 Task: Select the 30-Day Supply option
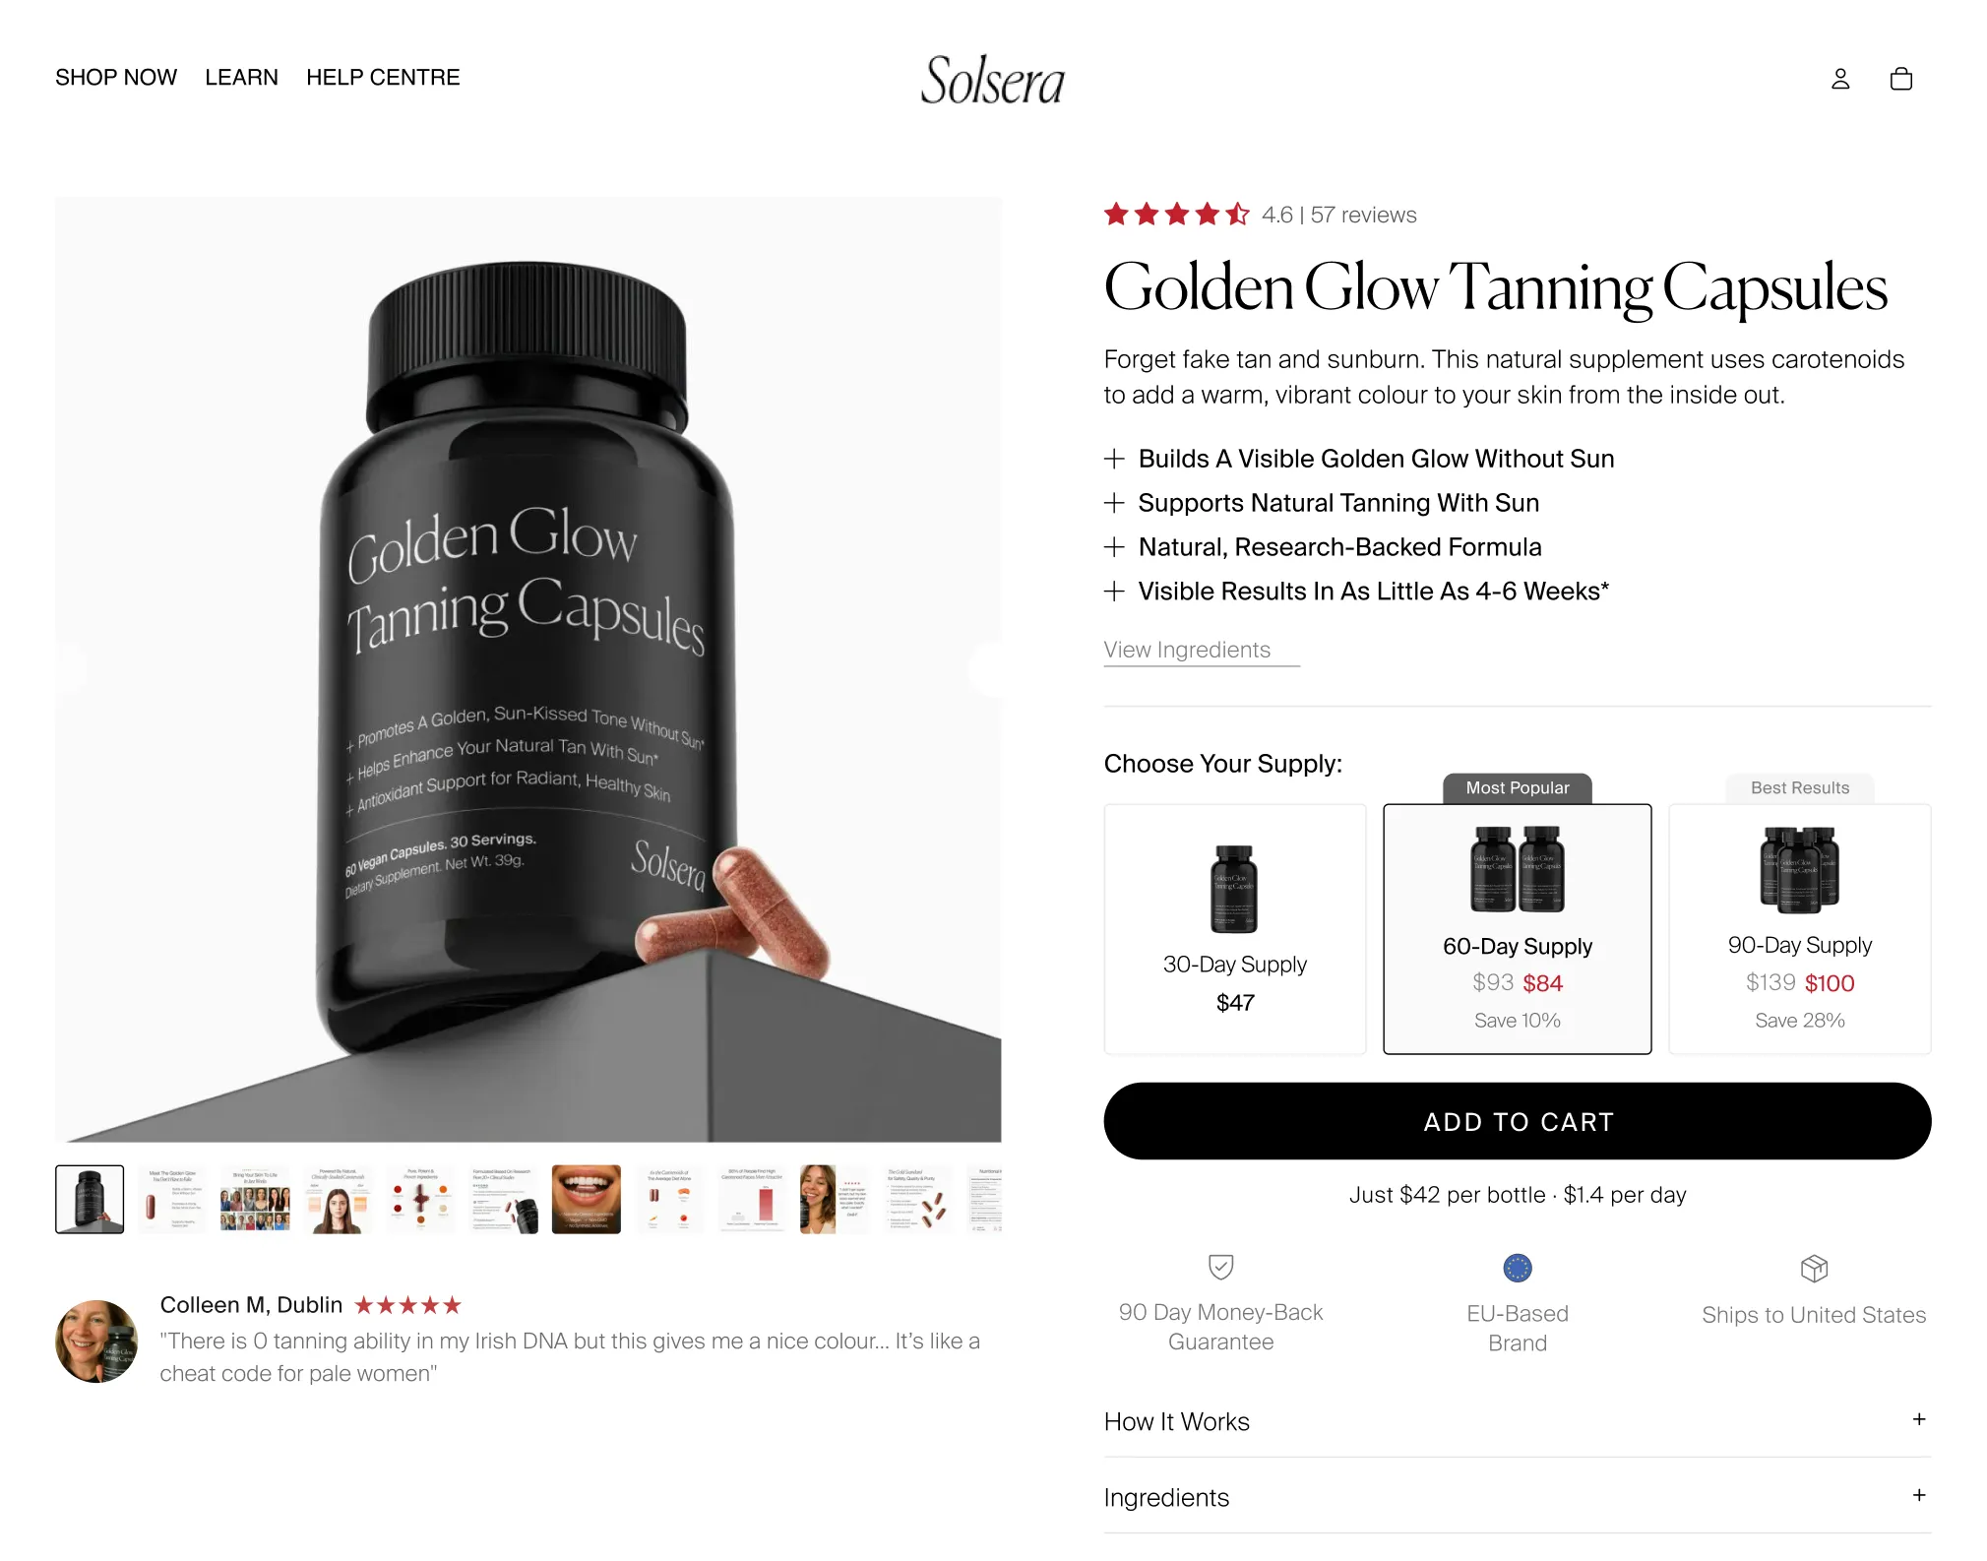click(x=1234, y=929)
